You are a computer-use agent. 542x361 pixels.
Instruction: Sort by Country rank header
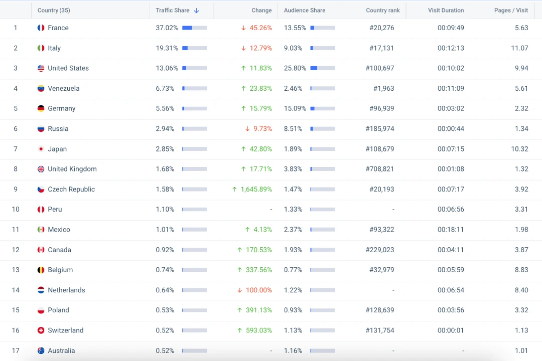pos(383,11)
